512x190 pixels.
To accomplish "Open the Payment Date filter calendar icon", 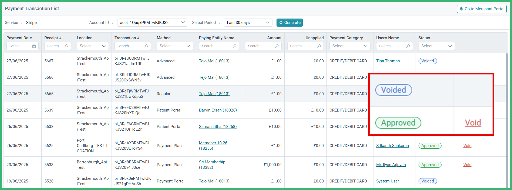I will click(34, 46).
